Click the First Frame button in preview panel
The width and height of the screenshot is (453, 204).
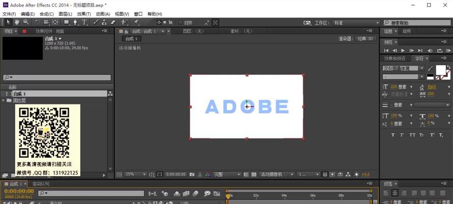click(x=386, y=50)
